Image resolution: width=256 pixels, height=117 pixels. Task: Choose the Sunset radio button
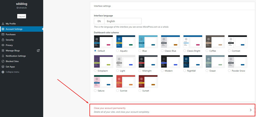[x=140, y=91]
